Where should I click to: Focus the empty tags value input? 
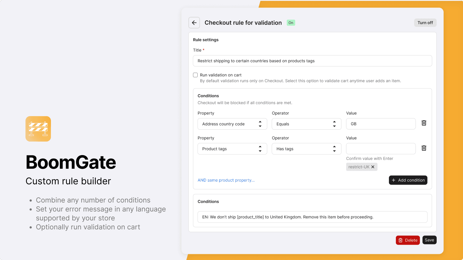pos(381,149)
